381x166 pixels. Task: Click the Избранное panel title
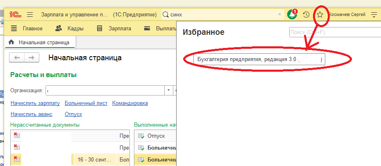[x=203, y=32]
